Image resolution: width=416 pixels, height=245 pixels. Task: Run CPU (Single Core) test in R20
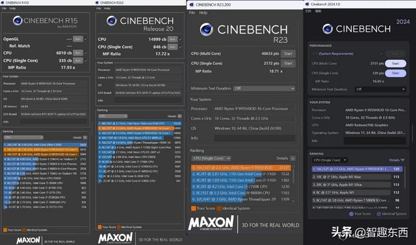click(x=172, y=47)
